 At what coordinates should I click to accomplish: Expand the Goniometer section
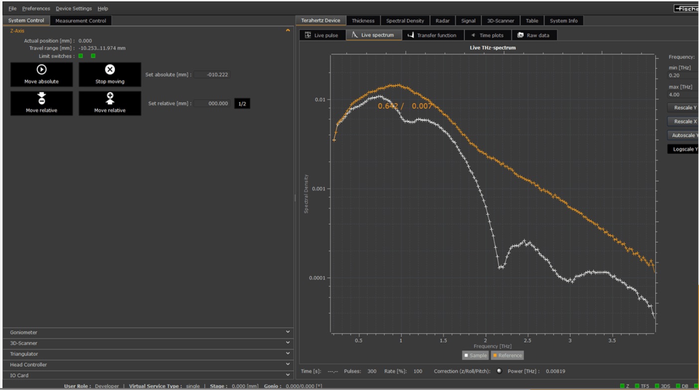(x=147, y=332)
